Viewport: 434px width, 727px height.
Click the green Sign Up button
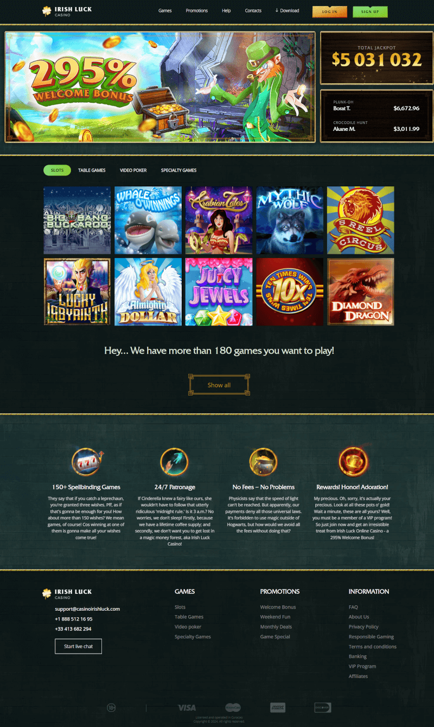pos(370,11)
